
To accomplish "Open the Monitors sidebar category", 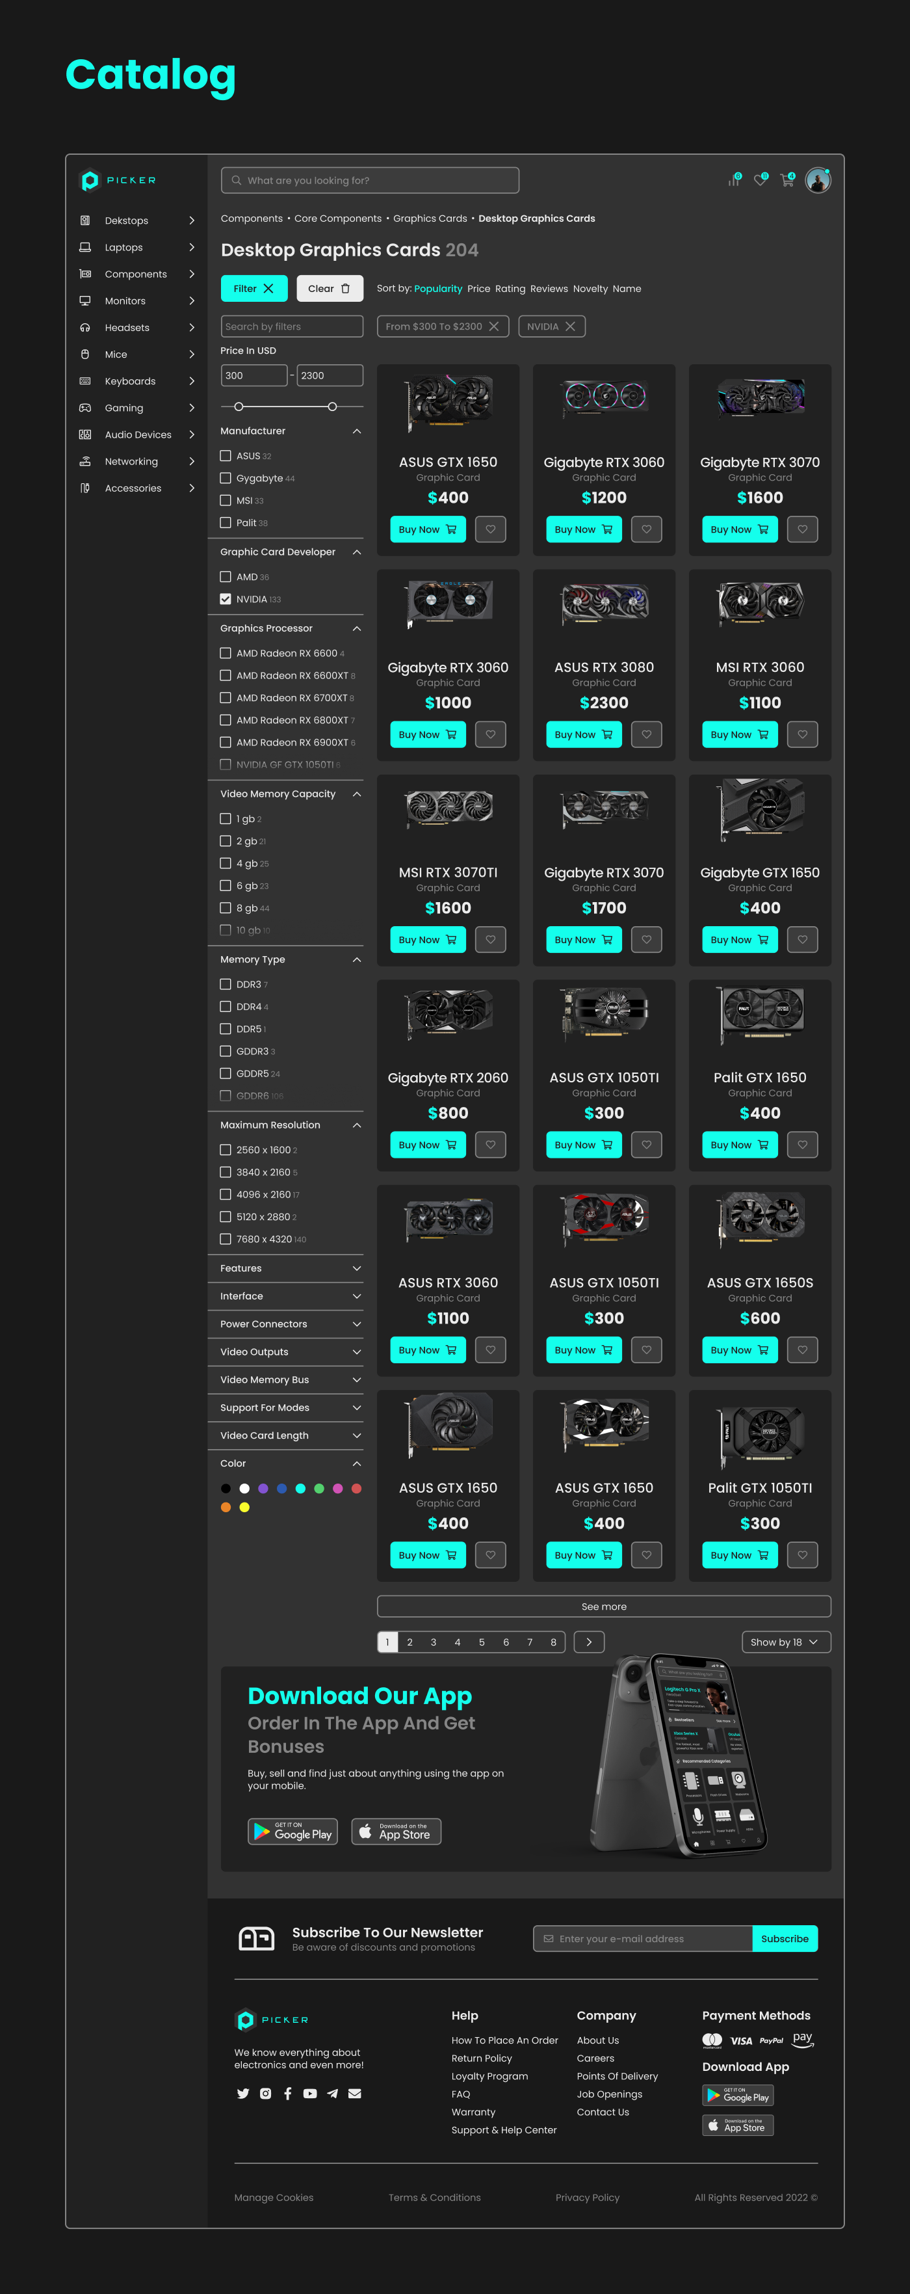I will click(137, 301).
